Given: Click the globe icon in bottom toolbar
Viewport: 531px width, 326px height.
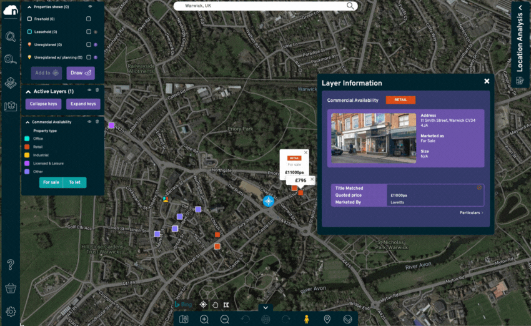Looking at the screenshot, I should (x=265, y=319).
